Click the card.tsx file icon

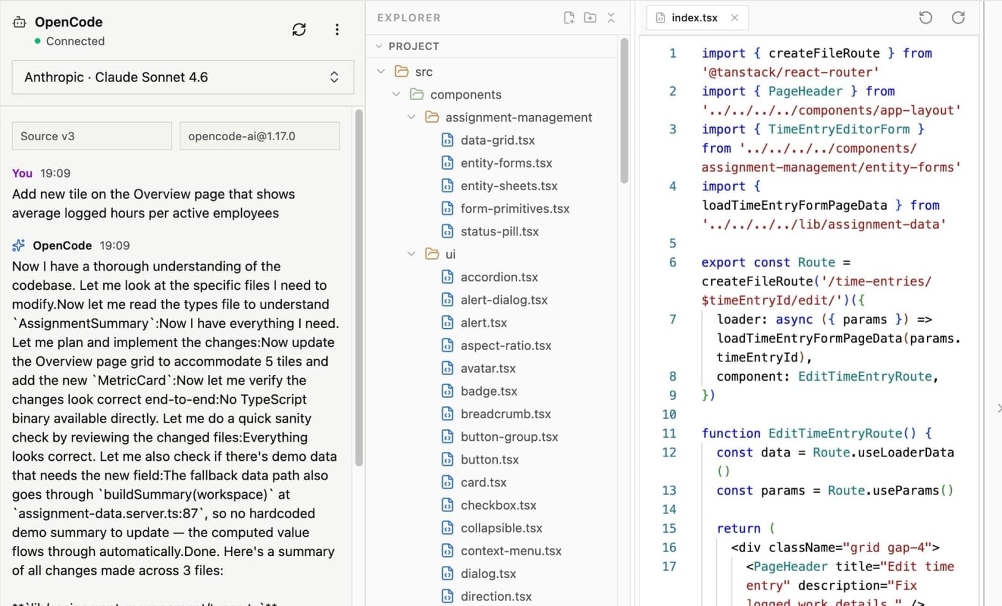[447, 482]
